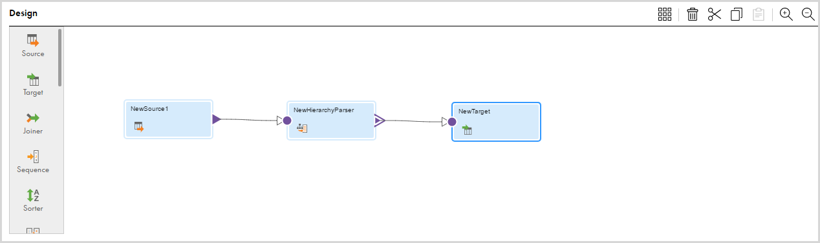820x243 pixels.
Task: Select the Source transformation in palette
Action: tap(33, 46)
